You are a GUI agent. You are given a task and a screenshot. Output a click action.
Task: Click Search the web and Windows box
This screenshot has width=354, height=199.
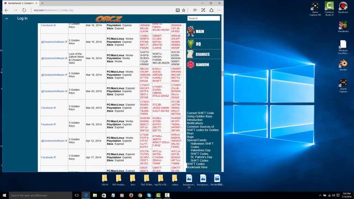(40, 195)
